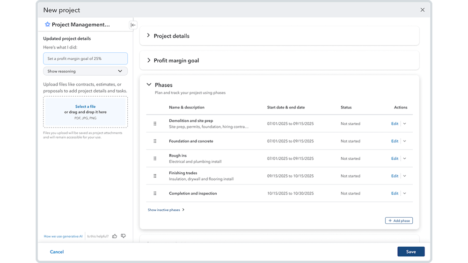This screenshot has width=468, height=263.
Task: Click the 'Completion and inspection' phase name
Action: [x=193, y=193]
